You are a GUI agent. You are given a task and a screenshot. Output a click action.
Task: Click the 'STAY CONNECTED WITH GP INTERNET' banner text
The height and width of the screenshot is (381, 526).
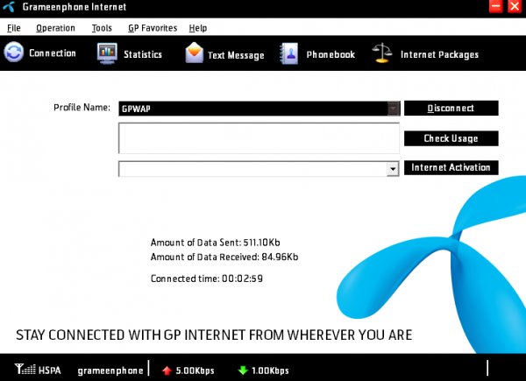[x=214, y=335]
